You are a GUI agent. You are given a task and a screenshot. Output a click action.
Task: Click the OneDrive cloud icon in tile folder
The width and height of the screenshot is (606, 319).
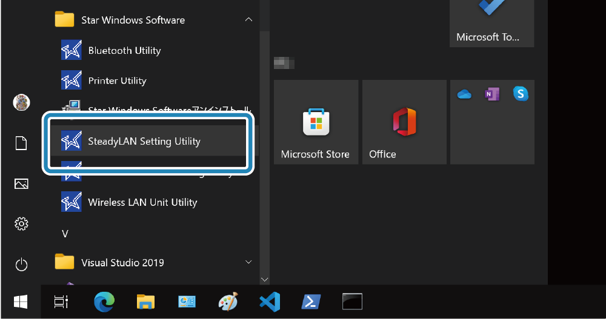[464, 94]
